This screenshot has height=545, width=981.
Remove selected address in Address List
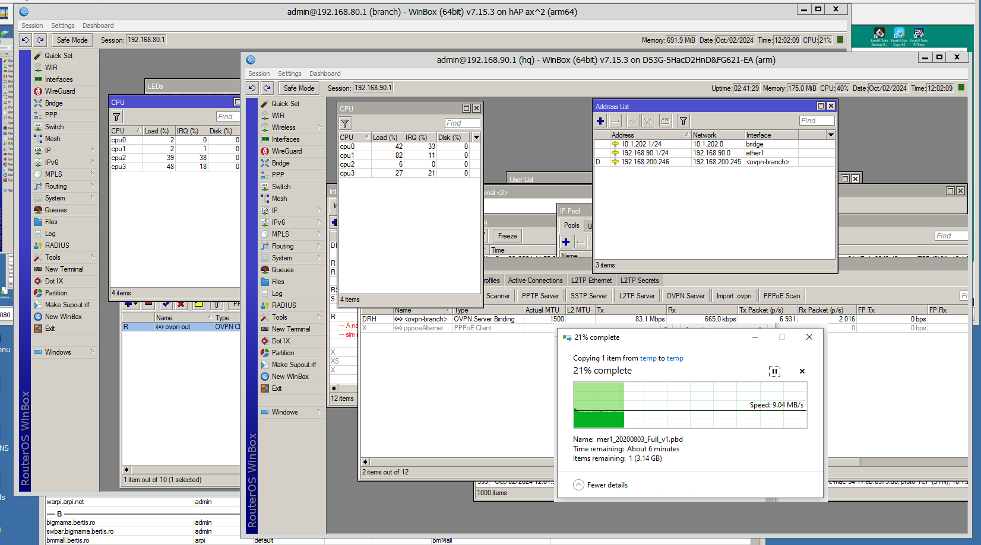(x=615, y=121)
